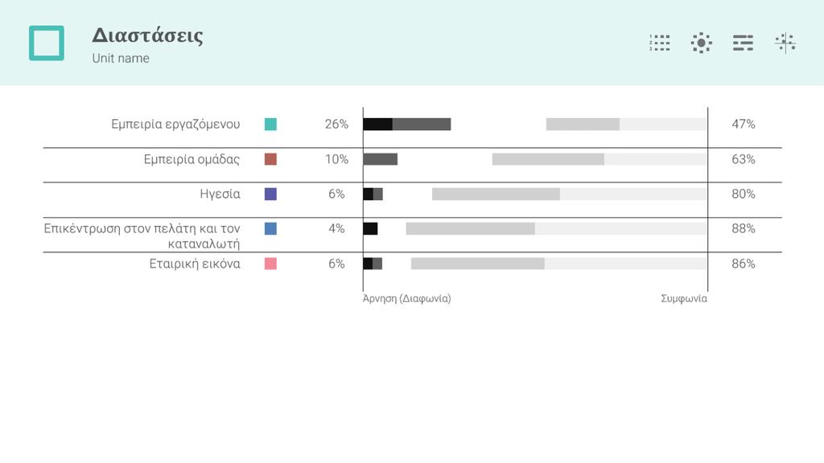Click the Διαστάσεις page title
Screen dimensions: 824x463
(148, 35)
